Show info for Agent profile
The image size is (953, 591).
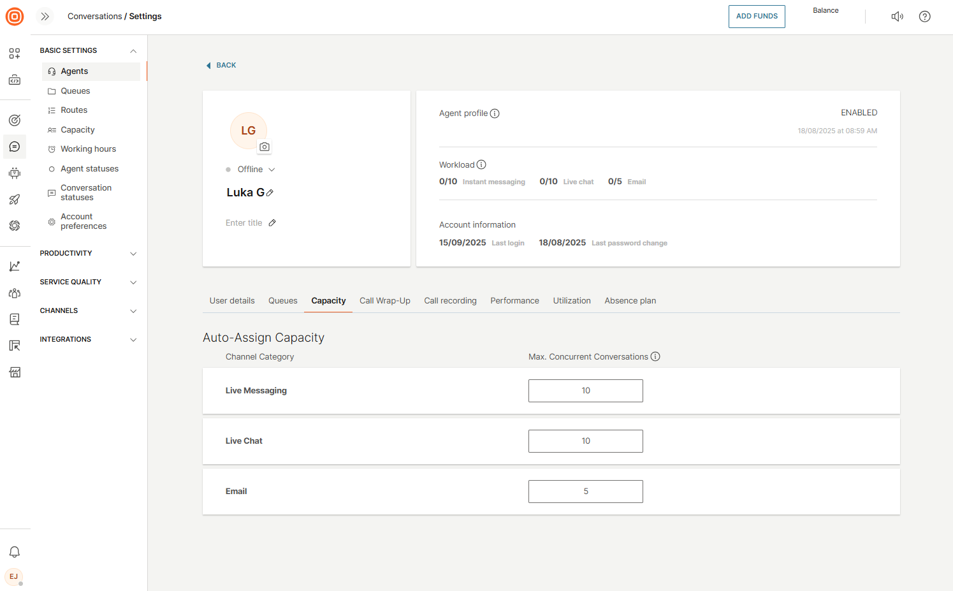[x=495, y=113]
